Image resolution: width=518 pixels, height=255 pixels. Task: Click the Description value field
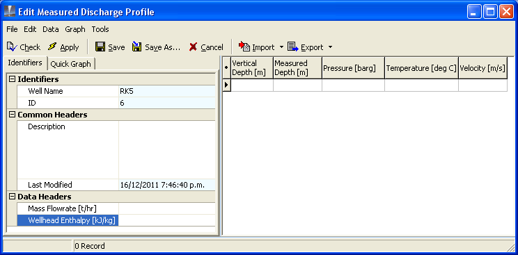click(x=167, y=150)
